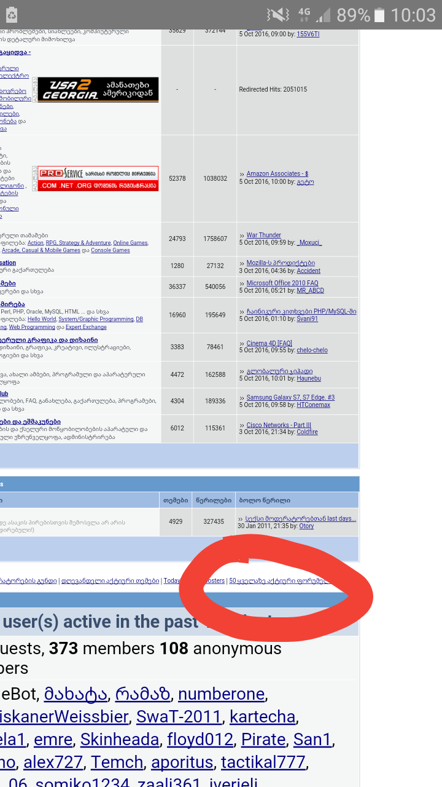
Task: Click the arrow icon before Cisco Networks - Part III
Action: coord(242,425)
